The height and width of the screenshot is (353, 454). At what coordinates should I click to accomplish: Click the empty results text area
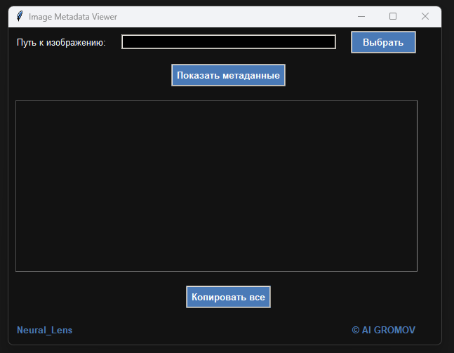(x=216, y=185)
